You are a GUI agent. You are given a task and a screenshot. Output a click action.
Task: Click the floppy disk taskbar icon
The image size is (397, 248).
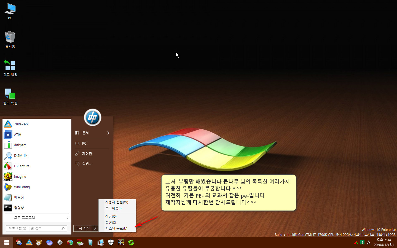[60, 242]
